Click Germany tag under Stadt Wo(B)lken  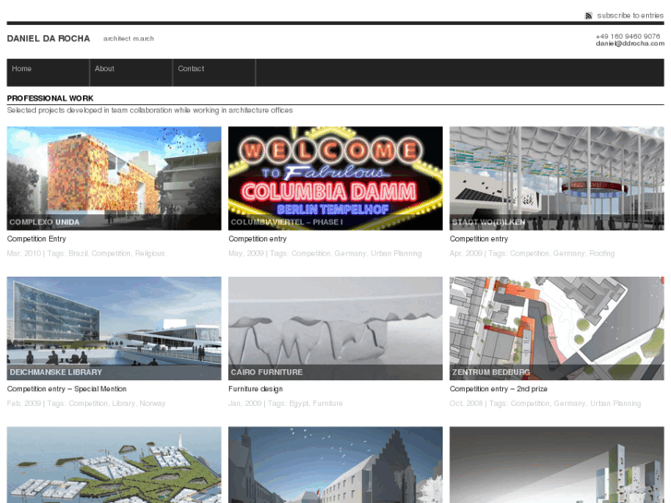[x=569, y=254]
